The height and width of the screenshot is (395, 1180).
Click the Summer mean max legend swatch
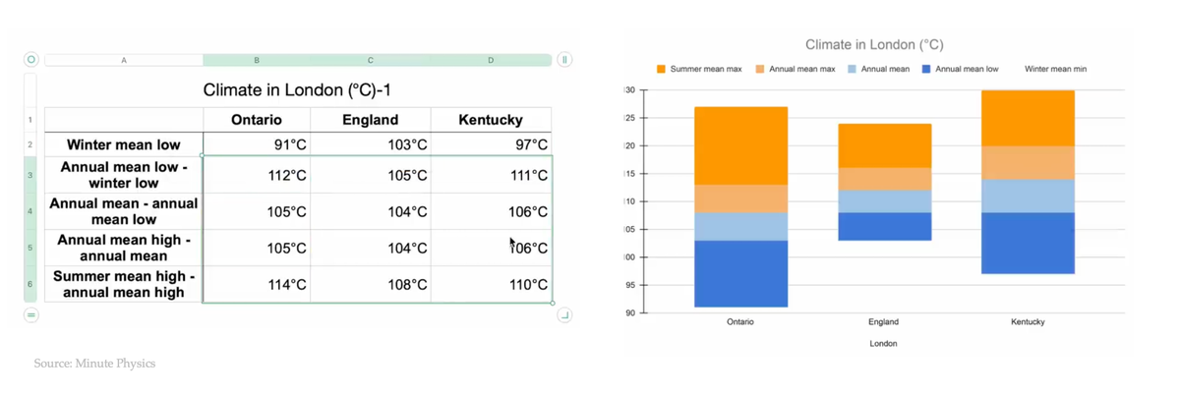tap(661, 70)
